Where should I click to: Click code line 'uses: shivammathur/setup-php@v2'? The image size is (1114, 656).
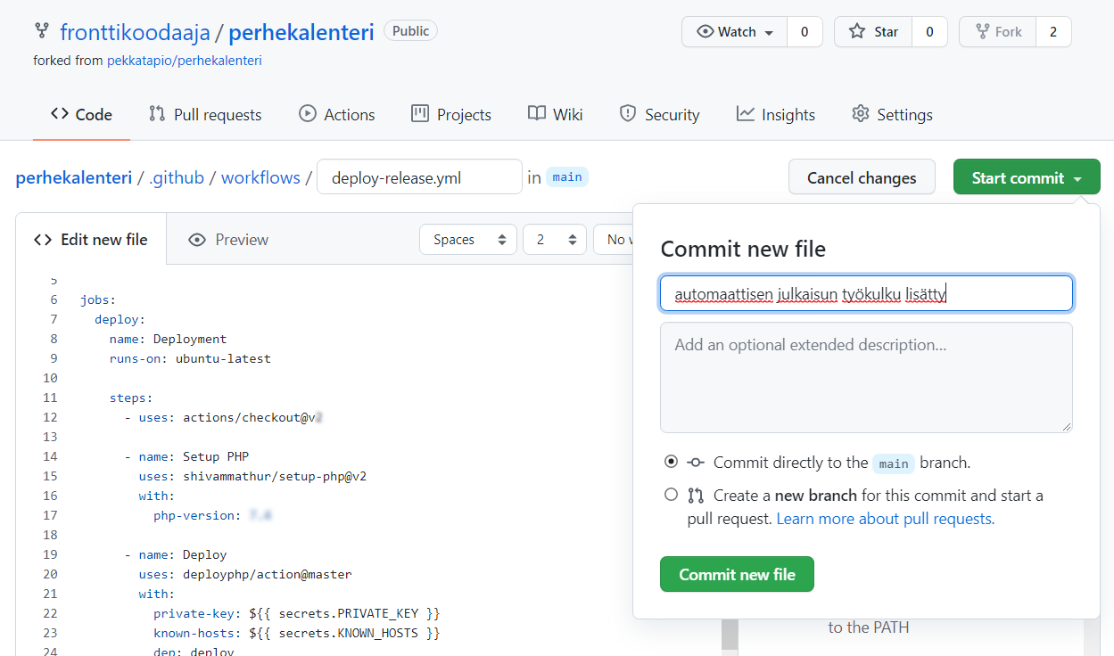252,476
